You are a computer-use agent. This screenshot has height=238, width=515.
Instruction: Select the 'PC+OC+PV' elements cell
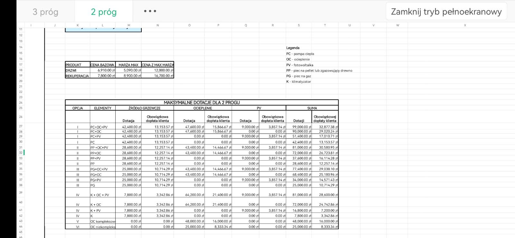tap(102, 127)
